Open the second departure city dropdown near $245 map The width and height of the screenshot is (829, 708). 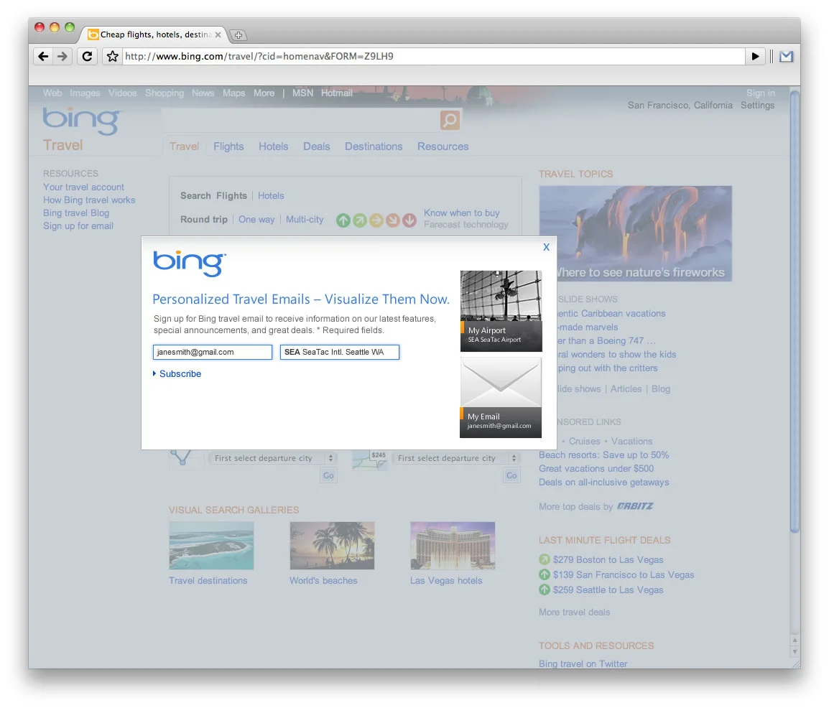[456, 458]
